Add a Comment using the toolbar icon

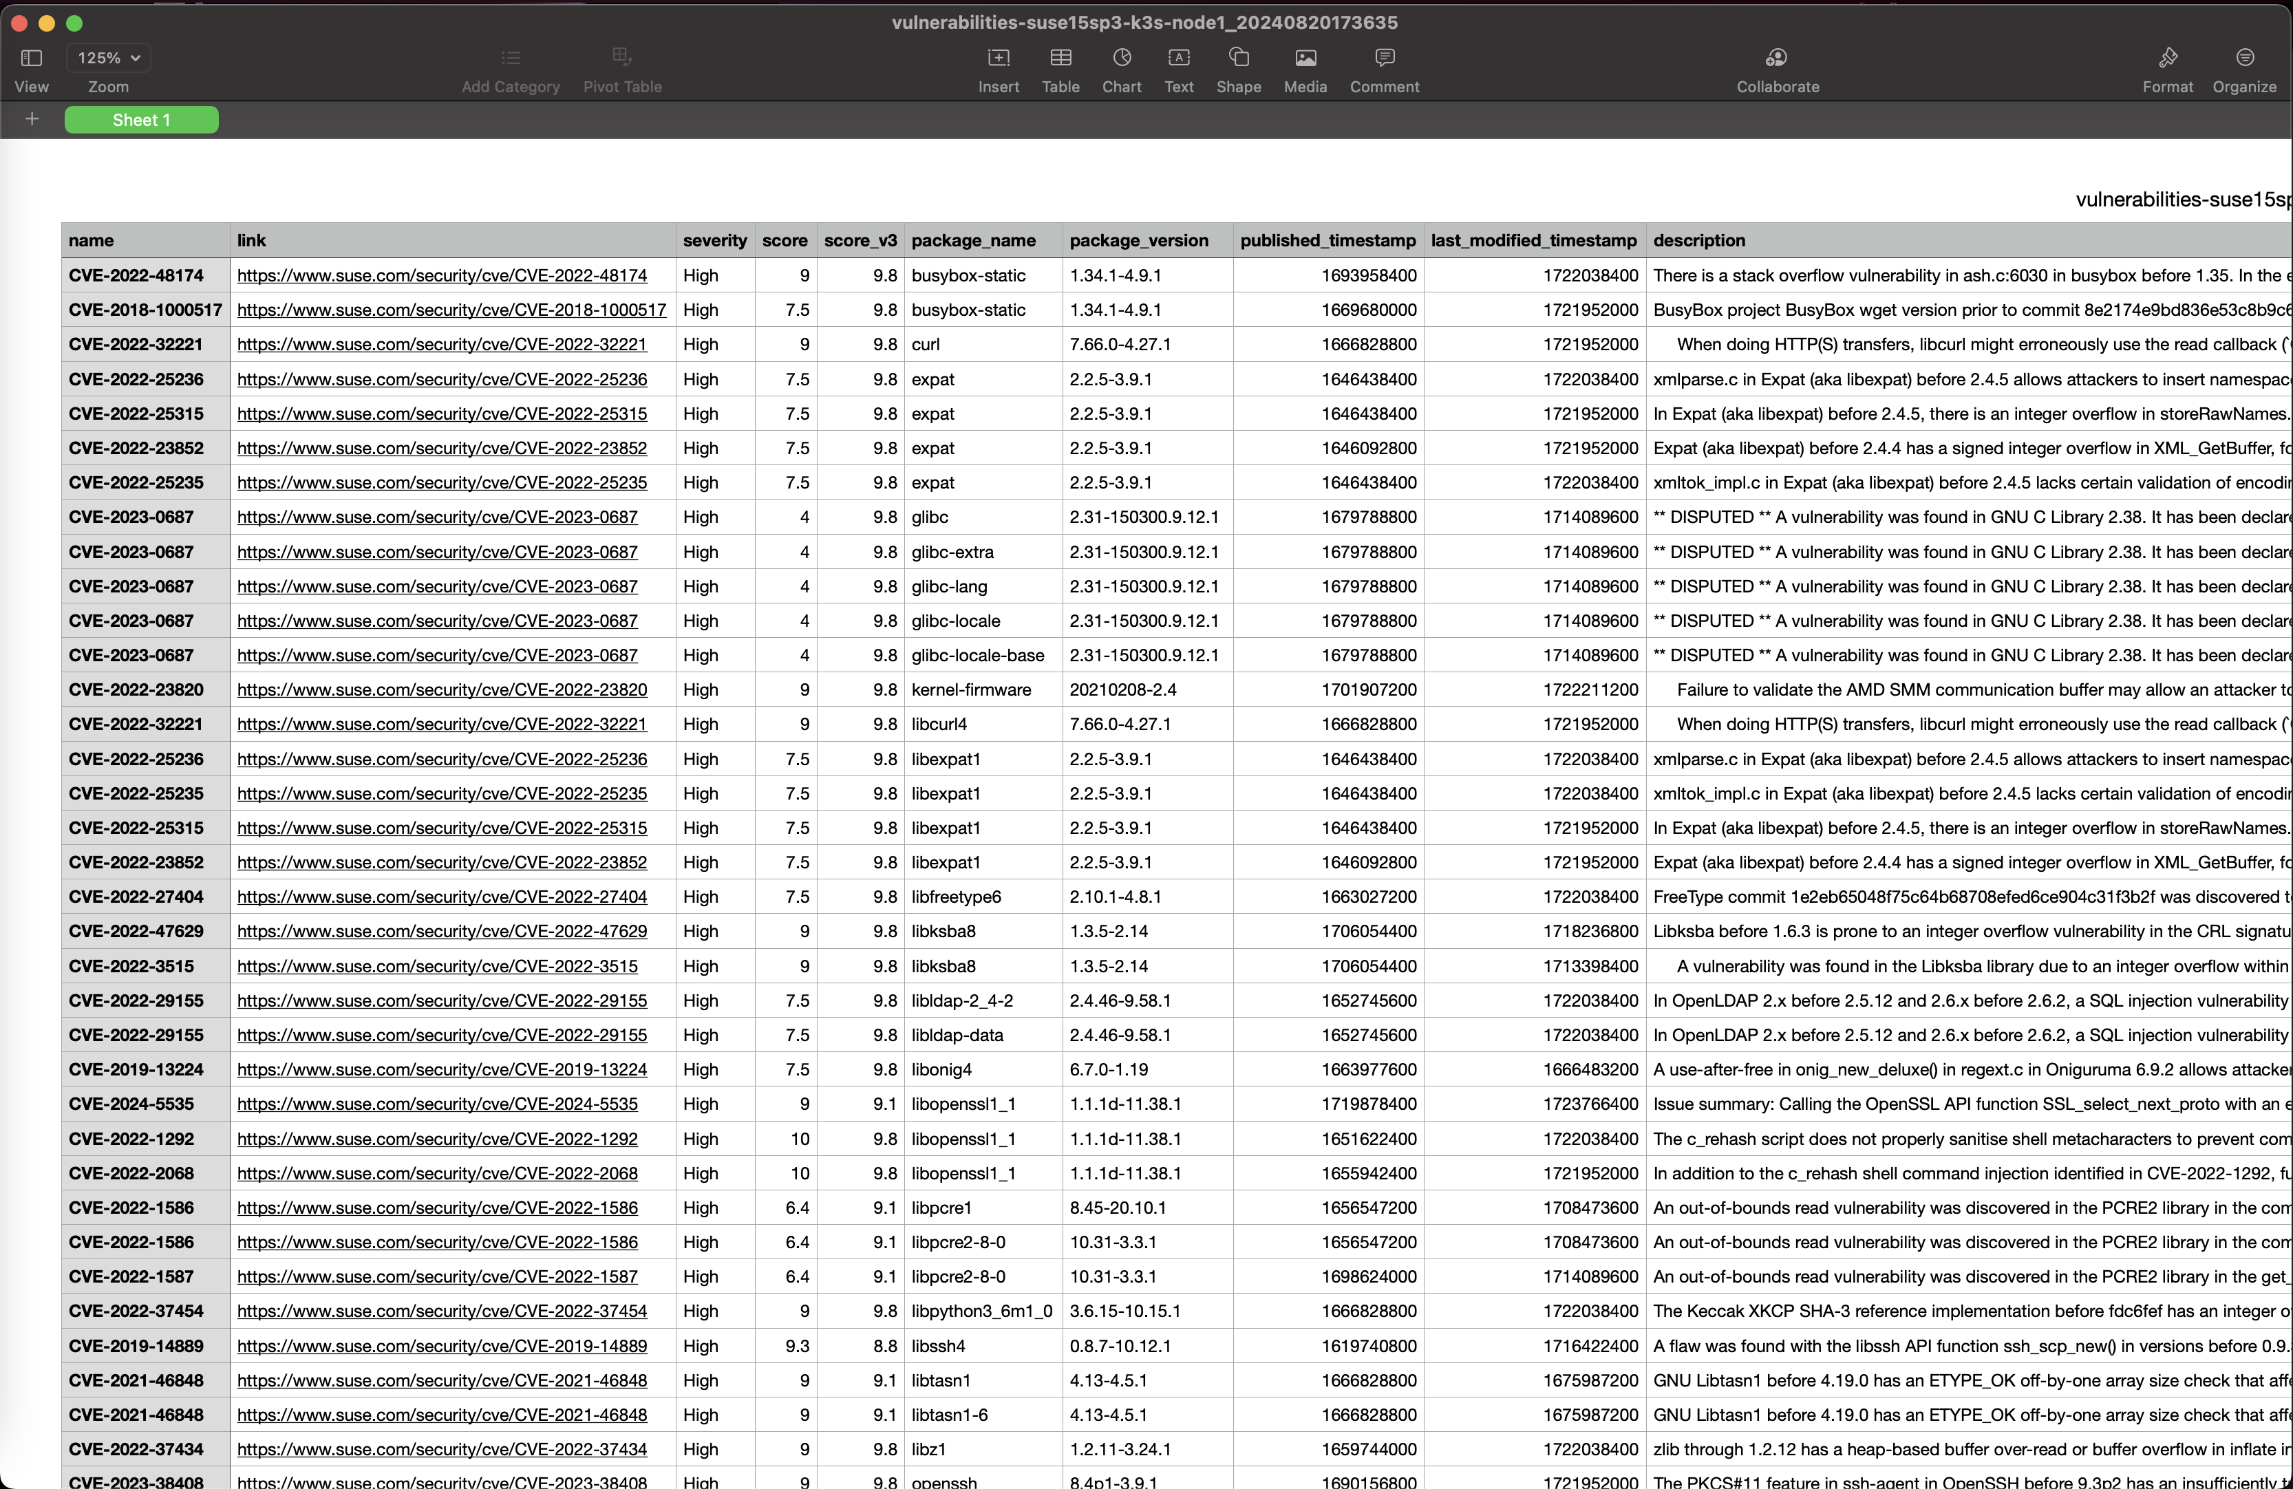point(1385,58)
